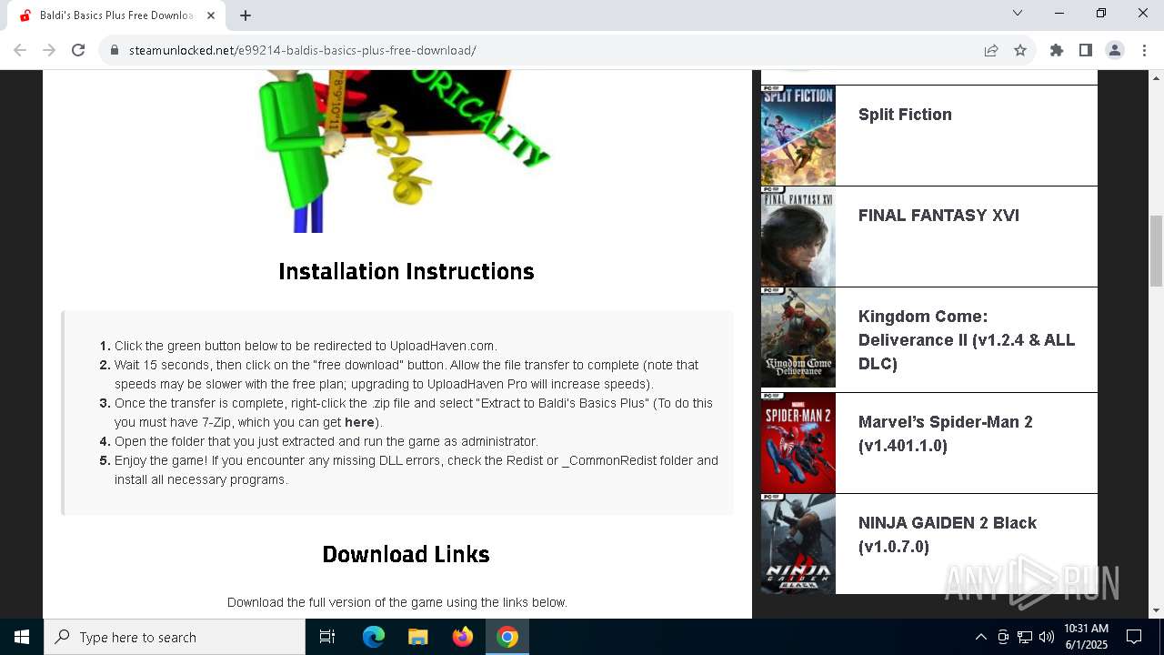Screen dimensions: 1164x655
Task: Open FINAL FANTASY XVI game link
Action: [938, 216]
